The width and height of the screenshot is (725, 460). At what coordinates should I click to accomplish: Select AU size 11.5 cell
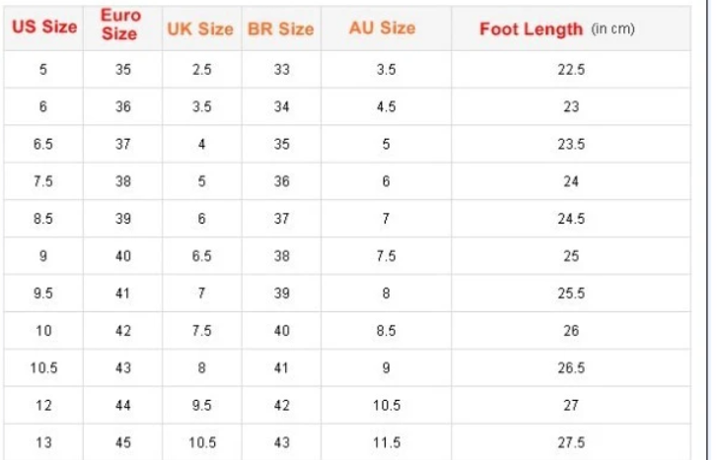[386, 442]
